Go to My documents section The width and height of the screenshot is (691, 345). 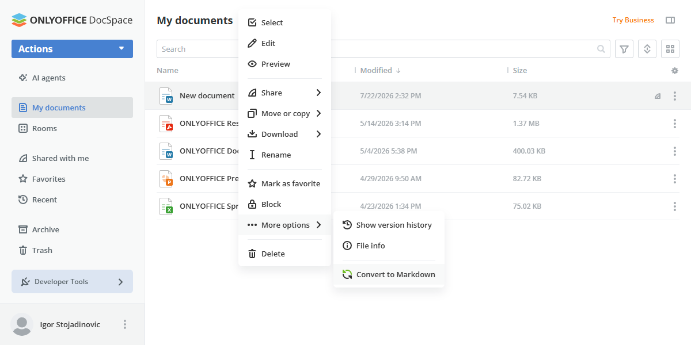click(x=72, y=108)
